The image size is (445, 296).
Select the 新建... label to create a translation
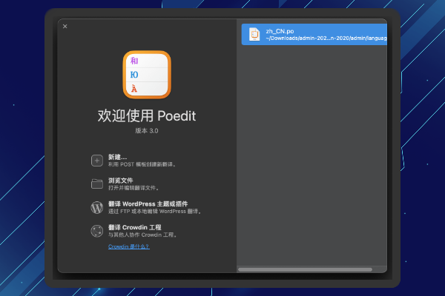point(117,156)
